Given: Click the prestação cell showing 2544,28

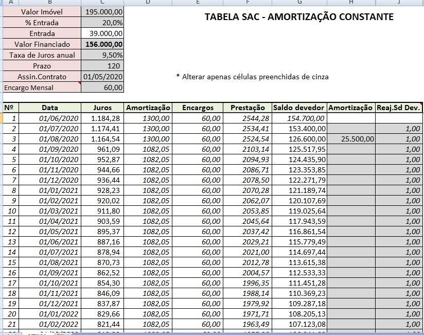Looking at the screenshot, I should (x=248, y=118).
